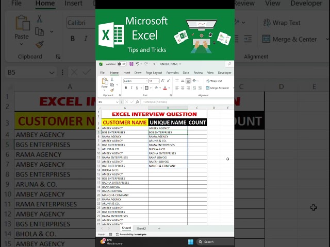Click Accessibility: Investigate in status bar
Image resolution: width=330 pixels, height=247 pixels.
(131, 235)
